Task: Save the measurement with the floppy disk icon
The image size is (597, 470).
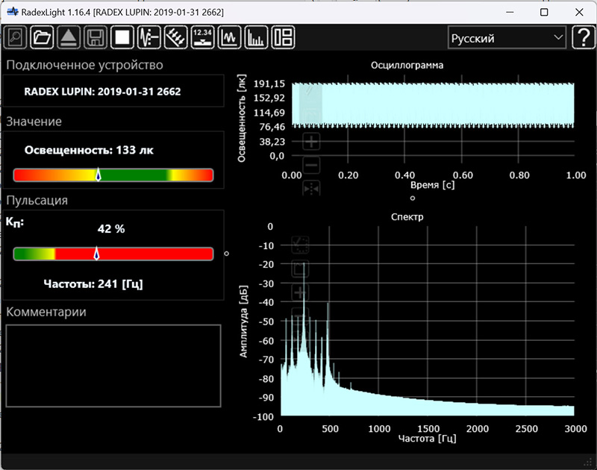Action: coord(95,37)
